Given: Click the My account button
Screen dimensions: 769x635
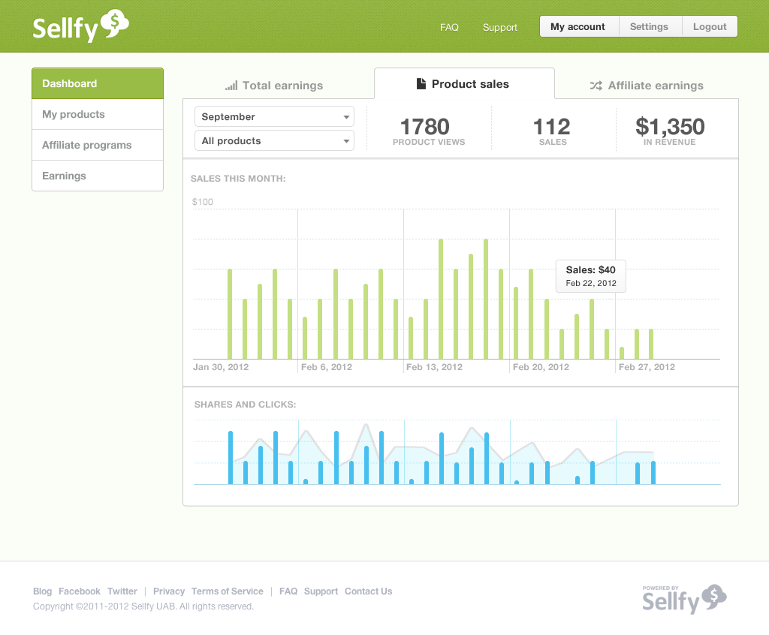Looking at the screenshot, I should coord(579,26).
